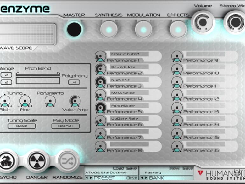Screen dimensions: 245x184
Task: Open the Reverb Mix assignment field
Action: tap(129, 67)
